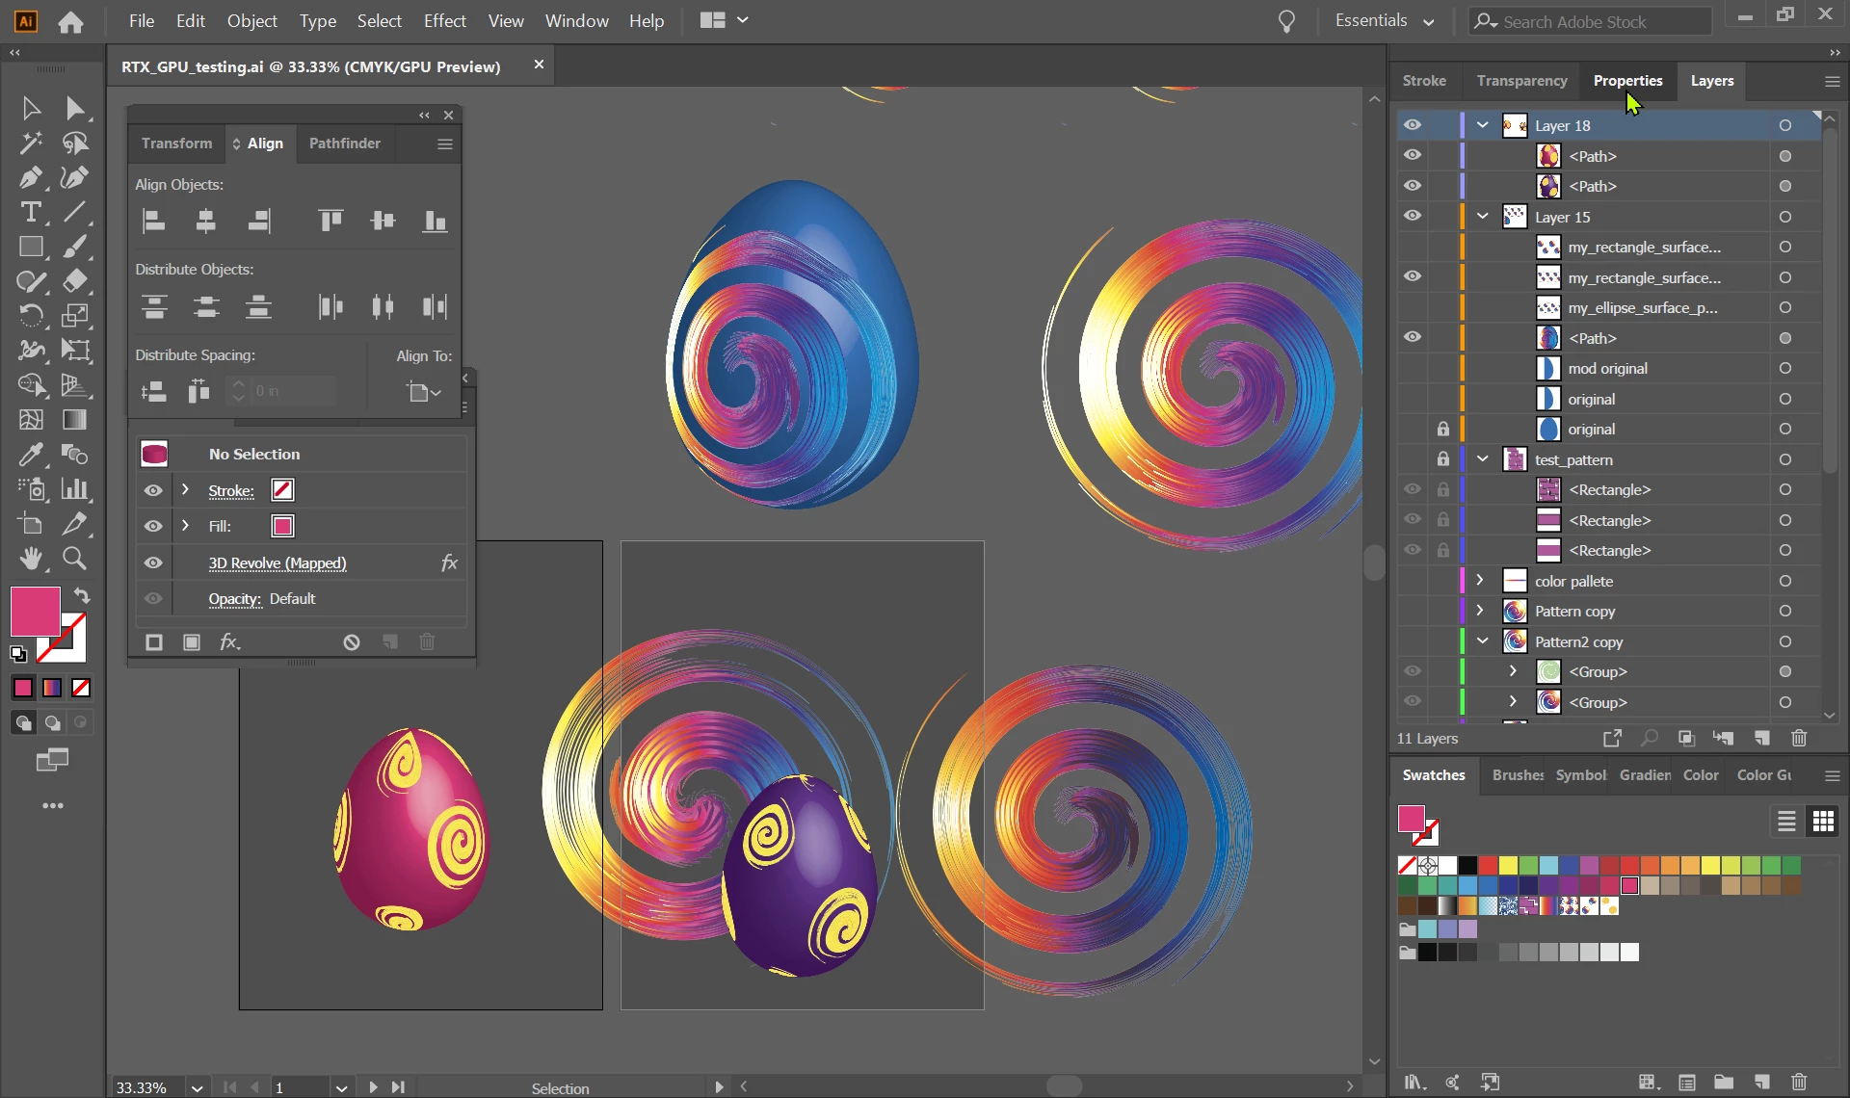Viewport: 1850px width, 1098px height.
Task: Collapse Layer 15 tree
Action: 1483,217
